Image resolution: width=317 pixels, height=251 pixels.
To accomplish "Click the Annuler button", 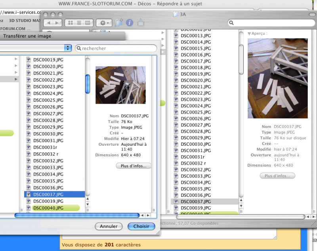I will (109, 226).
